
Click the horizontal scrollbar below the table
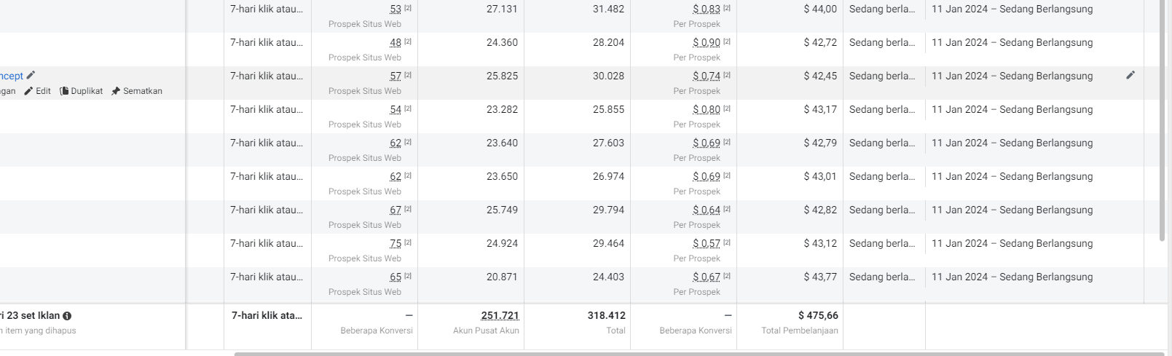tap(699, 354)
